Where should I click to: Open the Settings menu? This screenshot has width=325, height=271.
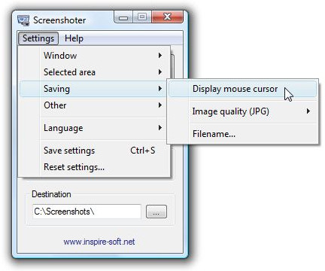(38, 38)
